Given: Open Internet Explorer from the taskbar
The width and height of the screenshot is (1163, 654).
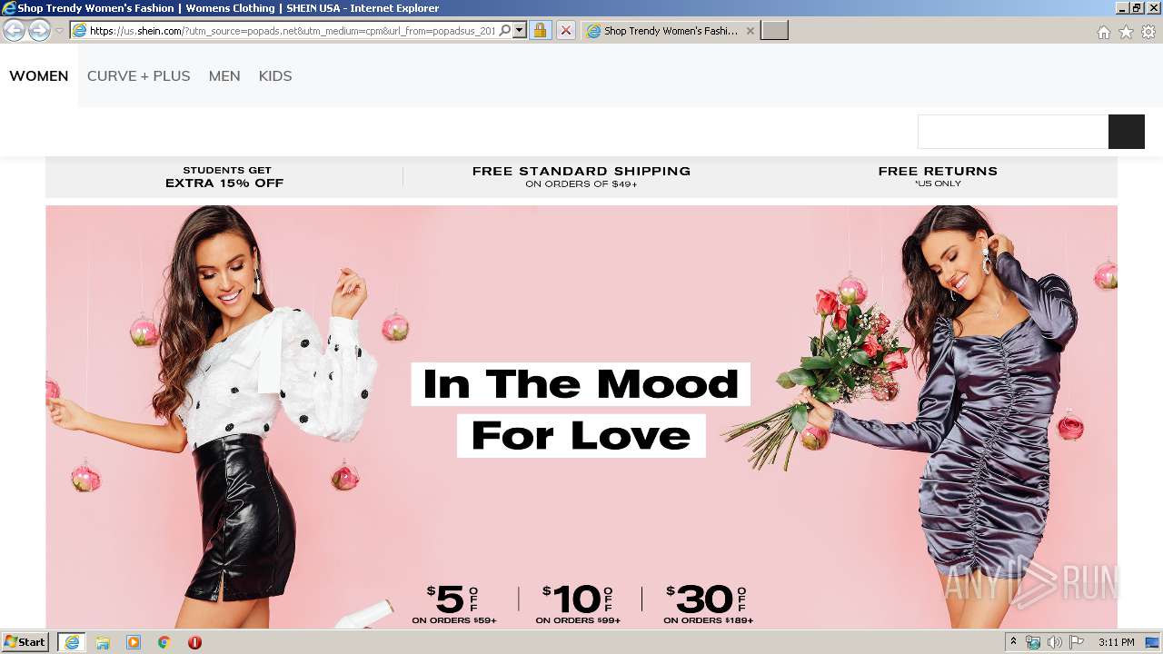Looking at the screenshot, I should pyautogui.click(x=72, y=642).
